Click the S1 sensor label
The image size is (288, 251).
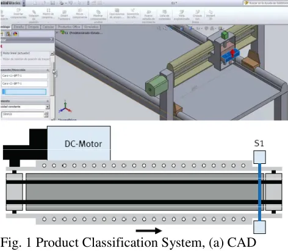click(x=259, y=143)
